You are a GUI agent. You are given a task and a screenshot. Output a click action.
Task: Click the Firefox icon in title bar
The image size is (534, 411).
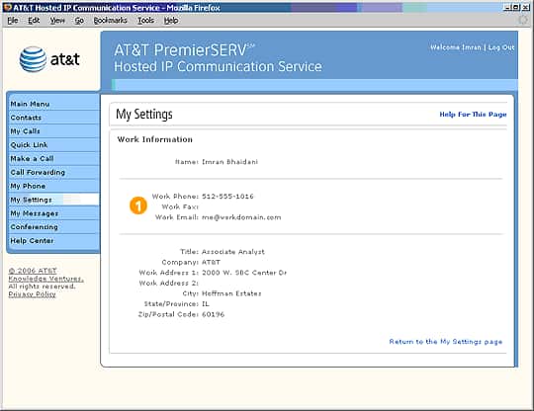7,7
